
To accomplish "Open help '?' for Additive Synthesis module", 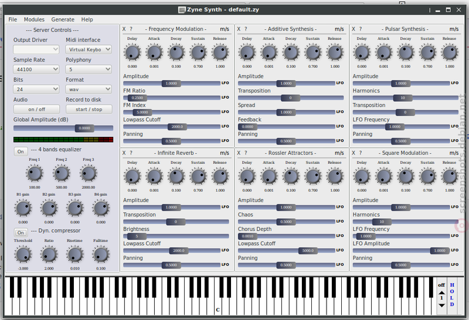I will [x=246, y=29].
